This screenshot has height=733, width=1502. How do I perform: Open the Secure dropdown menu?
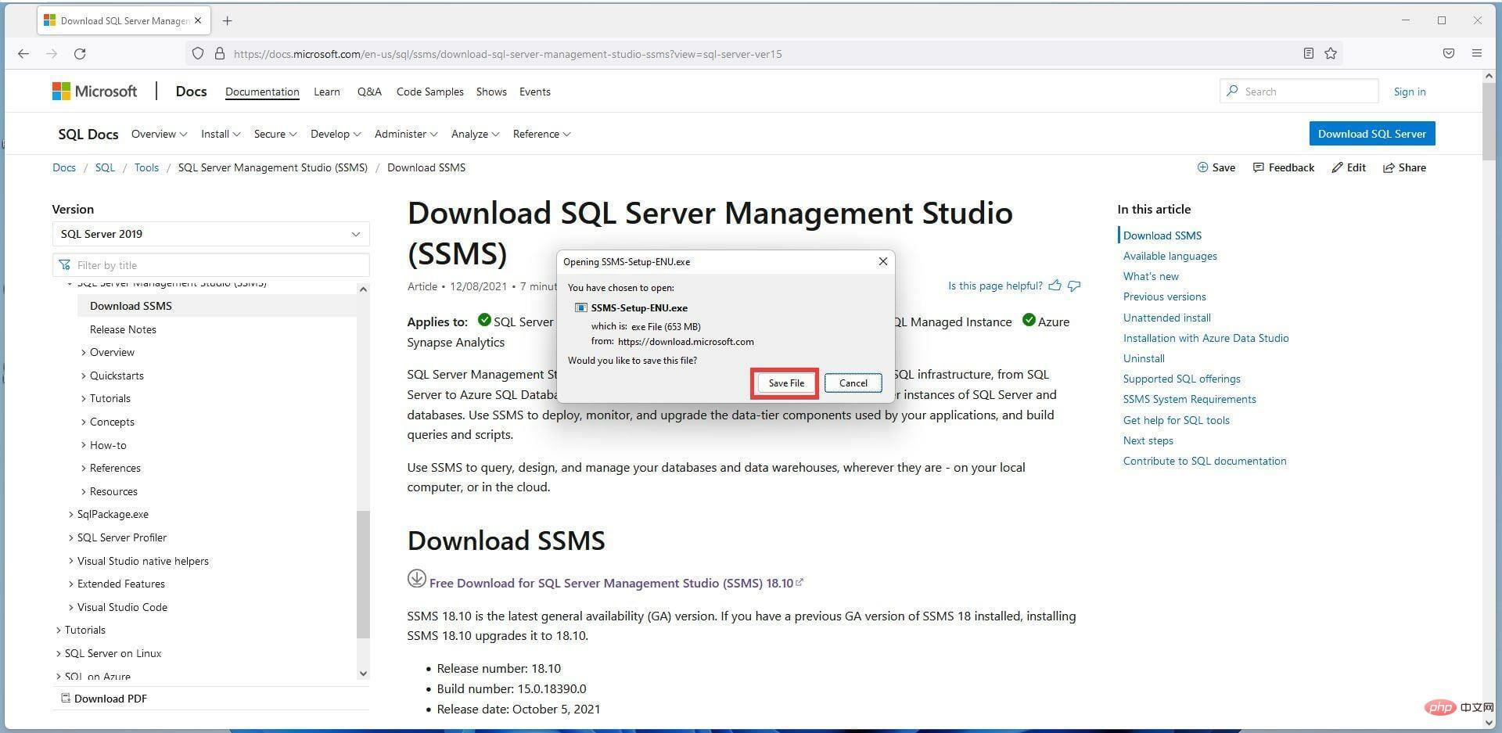(x=275, y=134)
